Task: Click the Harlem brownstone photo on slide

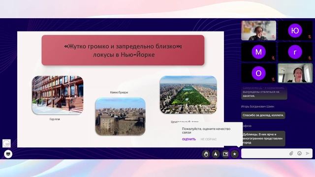Action: coord(58,95)
